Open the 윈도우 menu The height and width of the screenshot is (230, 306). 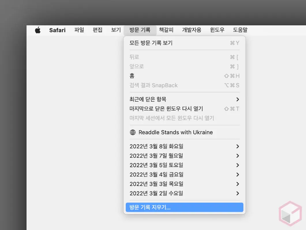coord(217,30)
